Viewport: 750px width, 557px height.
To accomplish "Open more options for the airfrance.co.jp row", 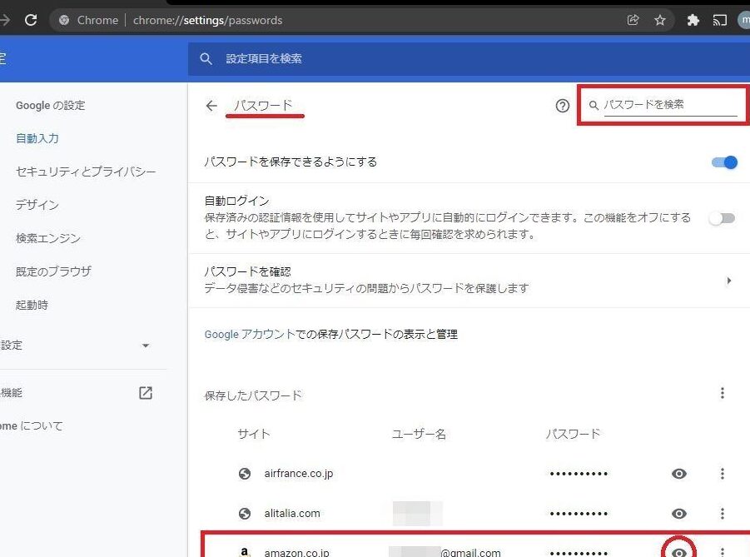I will coord(722,474).
